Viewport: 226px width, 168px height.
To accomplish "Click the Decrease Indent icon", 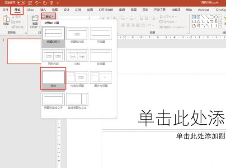I will tap(141, 18).
